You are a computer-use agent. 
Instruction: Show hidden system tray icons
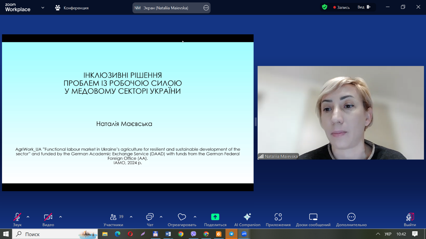point(378,234)
